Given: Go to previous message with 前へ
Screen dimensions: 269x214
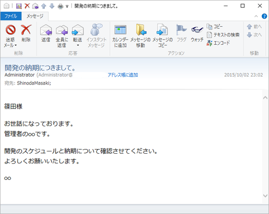Looking at the screenshot, I should 254,27.
